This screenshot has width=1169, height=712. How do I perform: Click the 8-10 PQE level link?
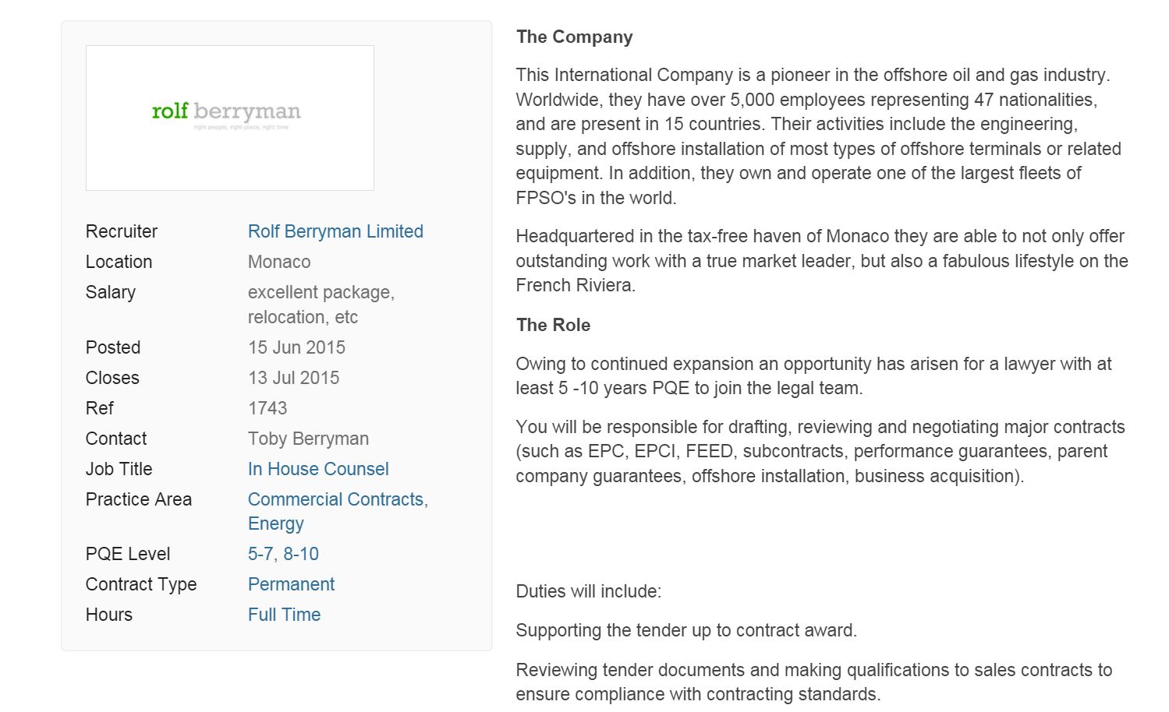301,554
